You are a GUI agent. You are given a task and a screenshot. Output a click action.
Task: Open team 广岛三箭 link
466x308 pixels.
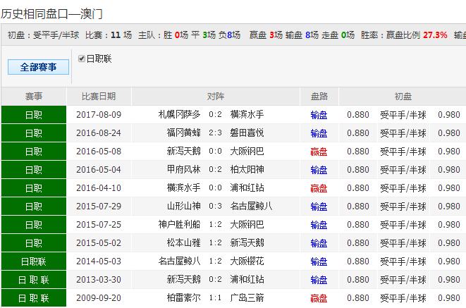click(x=247, y=298)
